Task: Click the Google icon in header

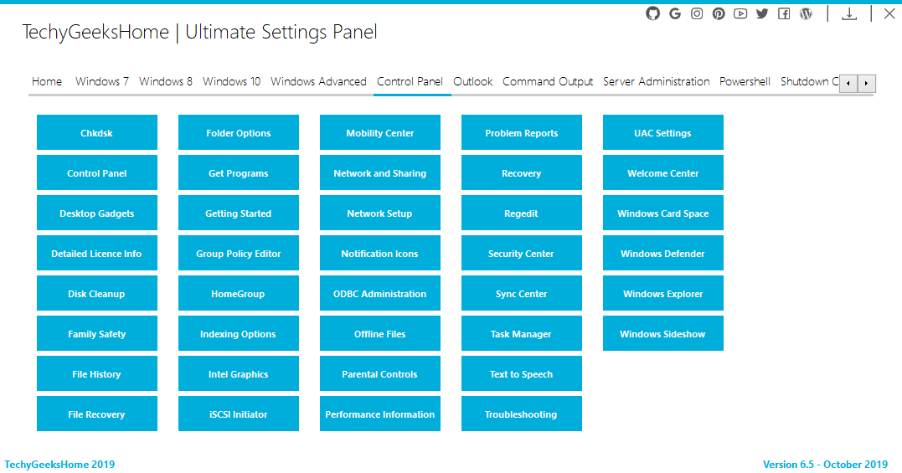Action: (x=675, y=13)
